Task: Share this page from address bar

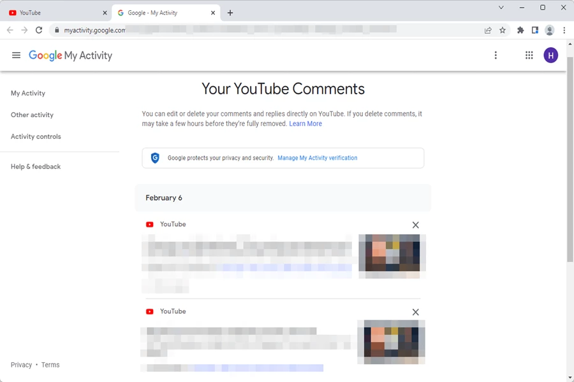Action: [x=488, y=31]
